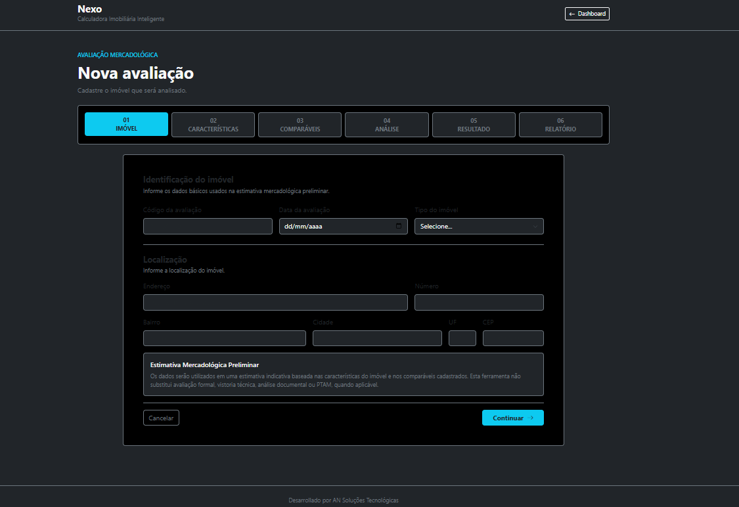Open the calendar picker icon in date field
Image resolution: width=739 pixels, height=507 pixels.
coord(399,226)
